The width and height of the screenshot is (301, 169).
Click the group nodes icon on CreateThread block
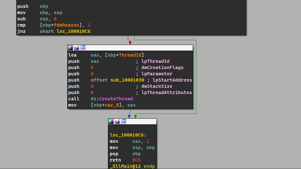(83, 48)
